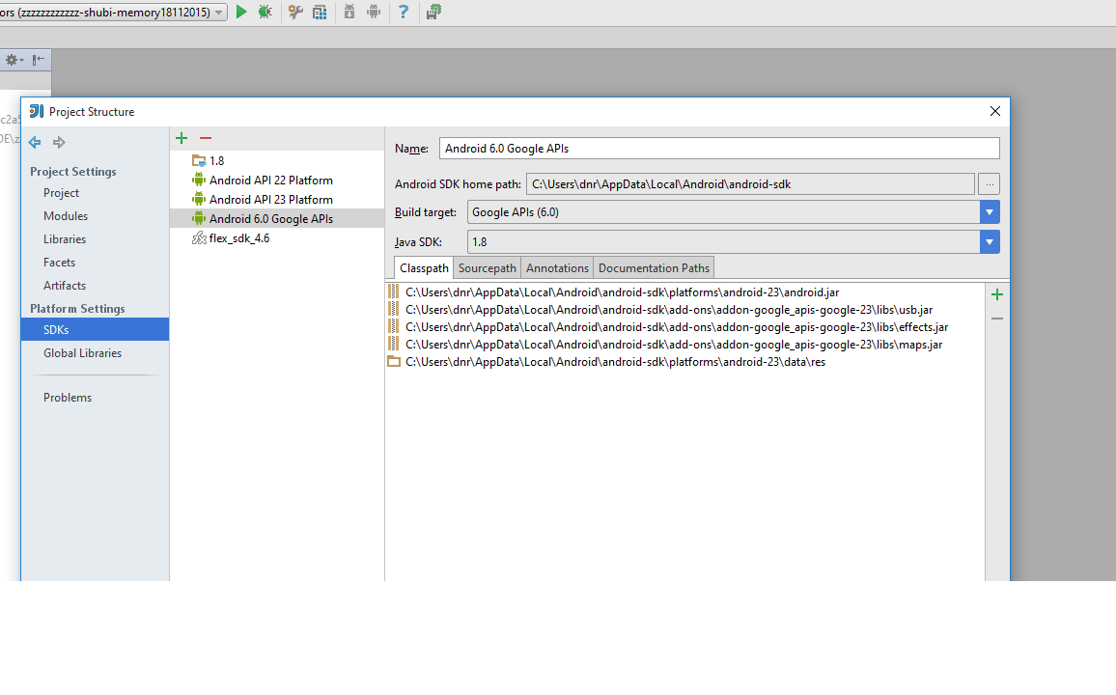Switch to the Classpath tab
Viewport: 1116px width, 695px height.
click(x=424, y=268)
